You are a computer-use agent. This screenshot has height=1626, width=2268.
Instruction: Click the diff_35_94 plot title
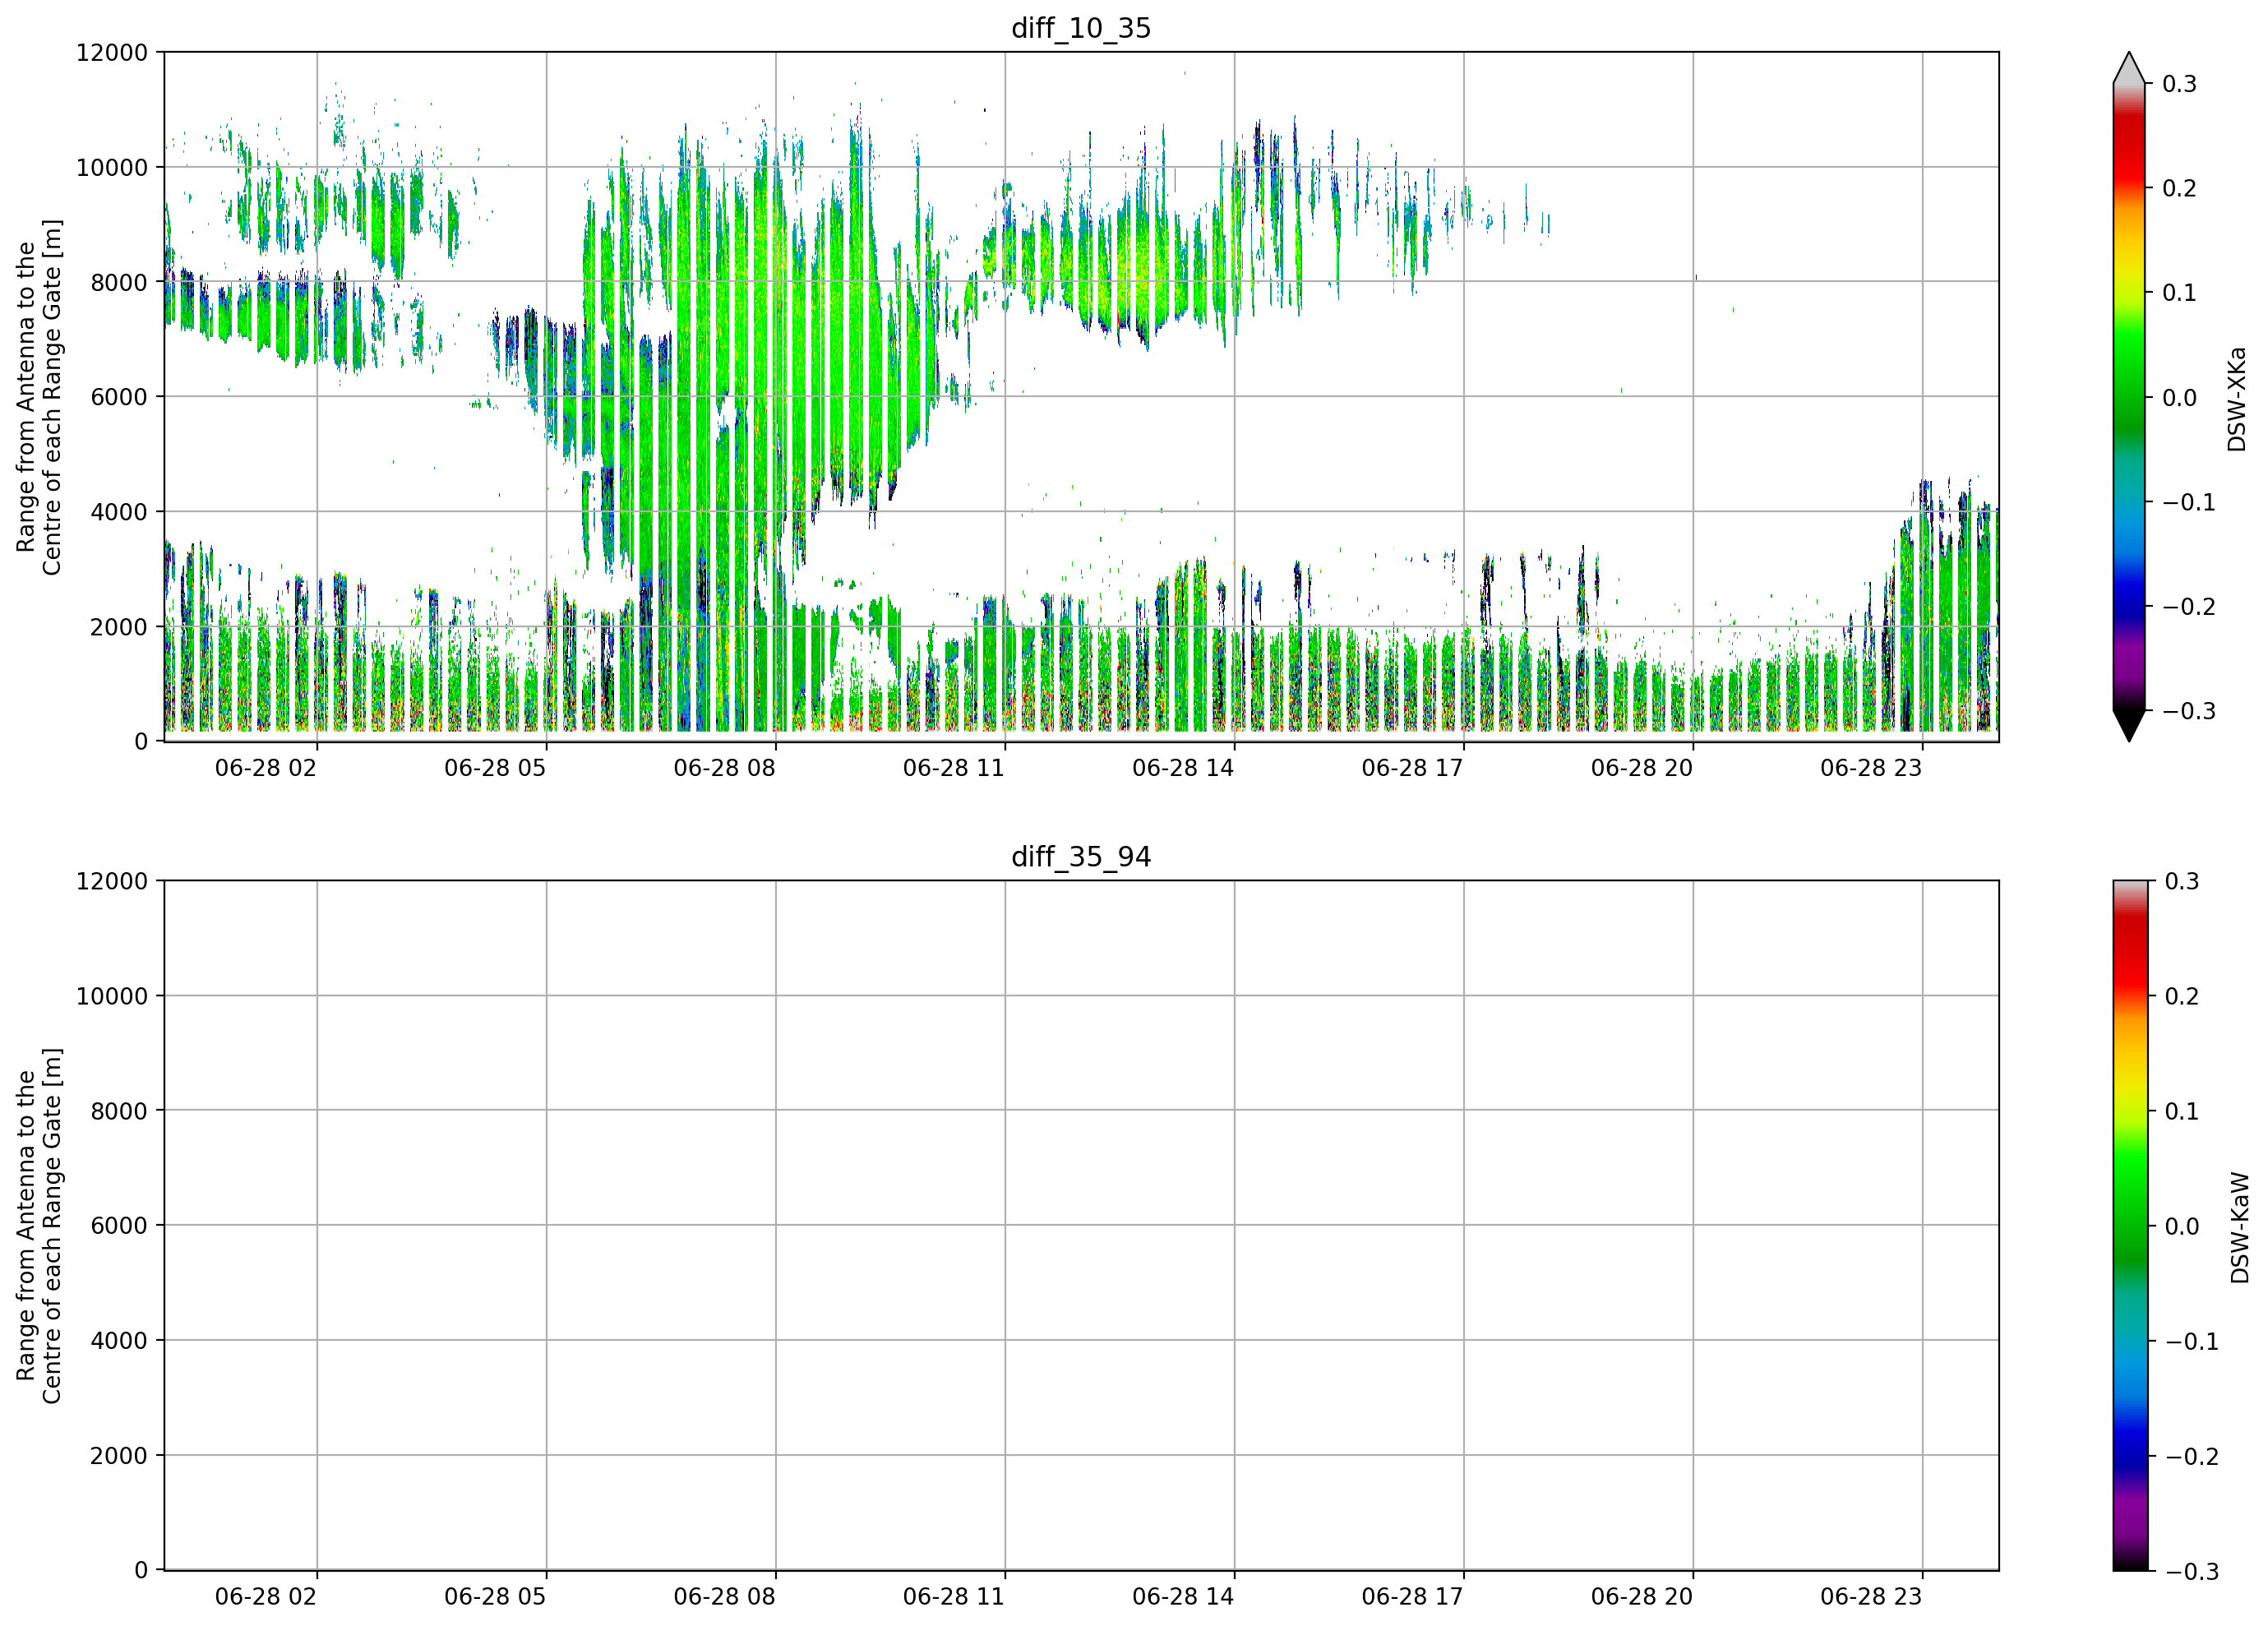(1081, 857)
